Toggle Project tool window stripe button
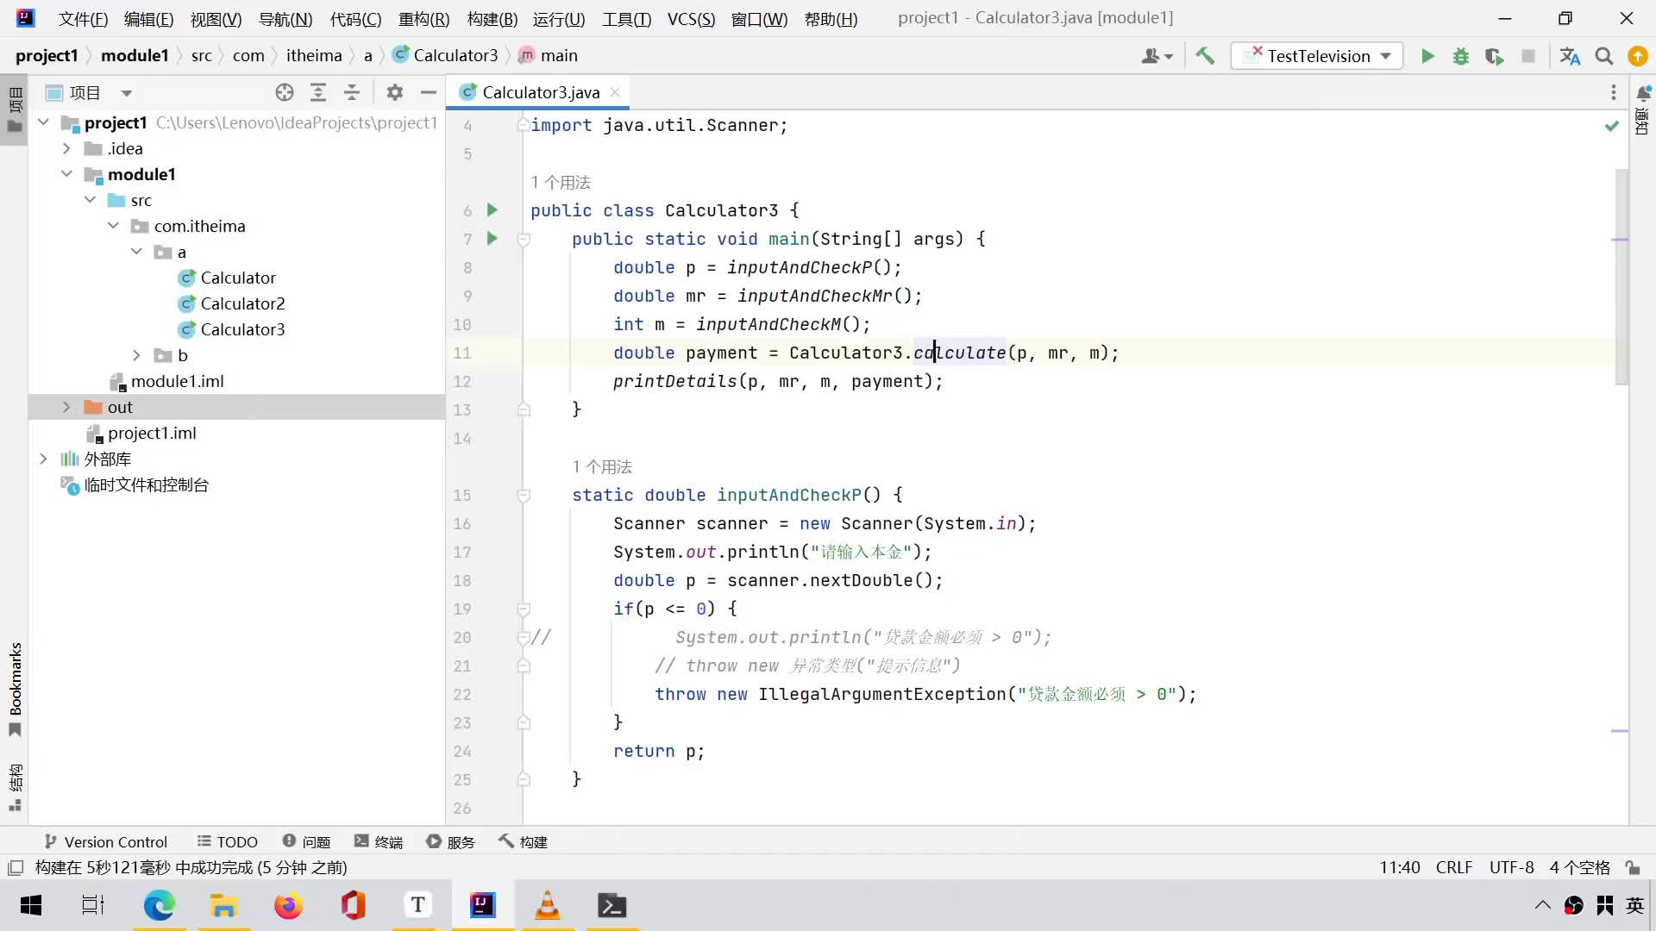 point(15,109)
